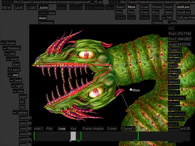
Task: Collapse the Info panel
Action: pyautogui.click(x=163, y=18)
